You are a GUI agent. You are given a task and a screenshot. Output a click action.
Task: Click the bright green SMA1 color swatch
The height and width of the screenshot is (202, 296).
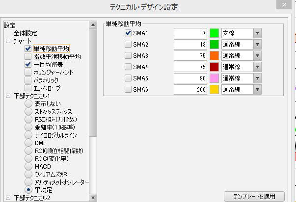coord(214,33)
